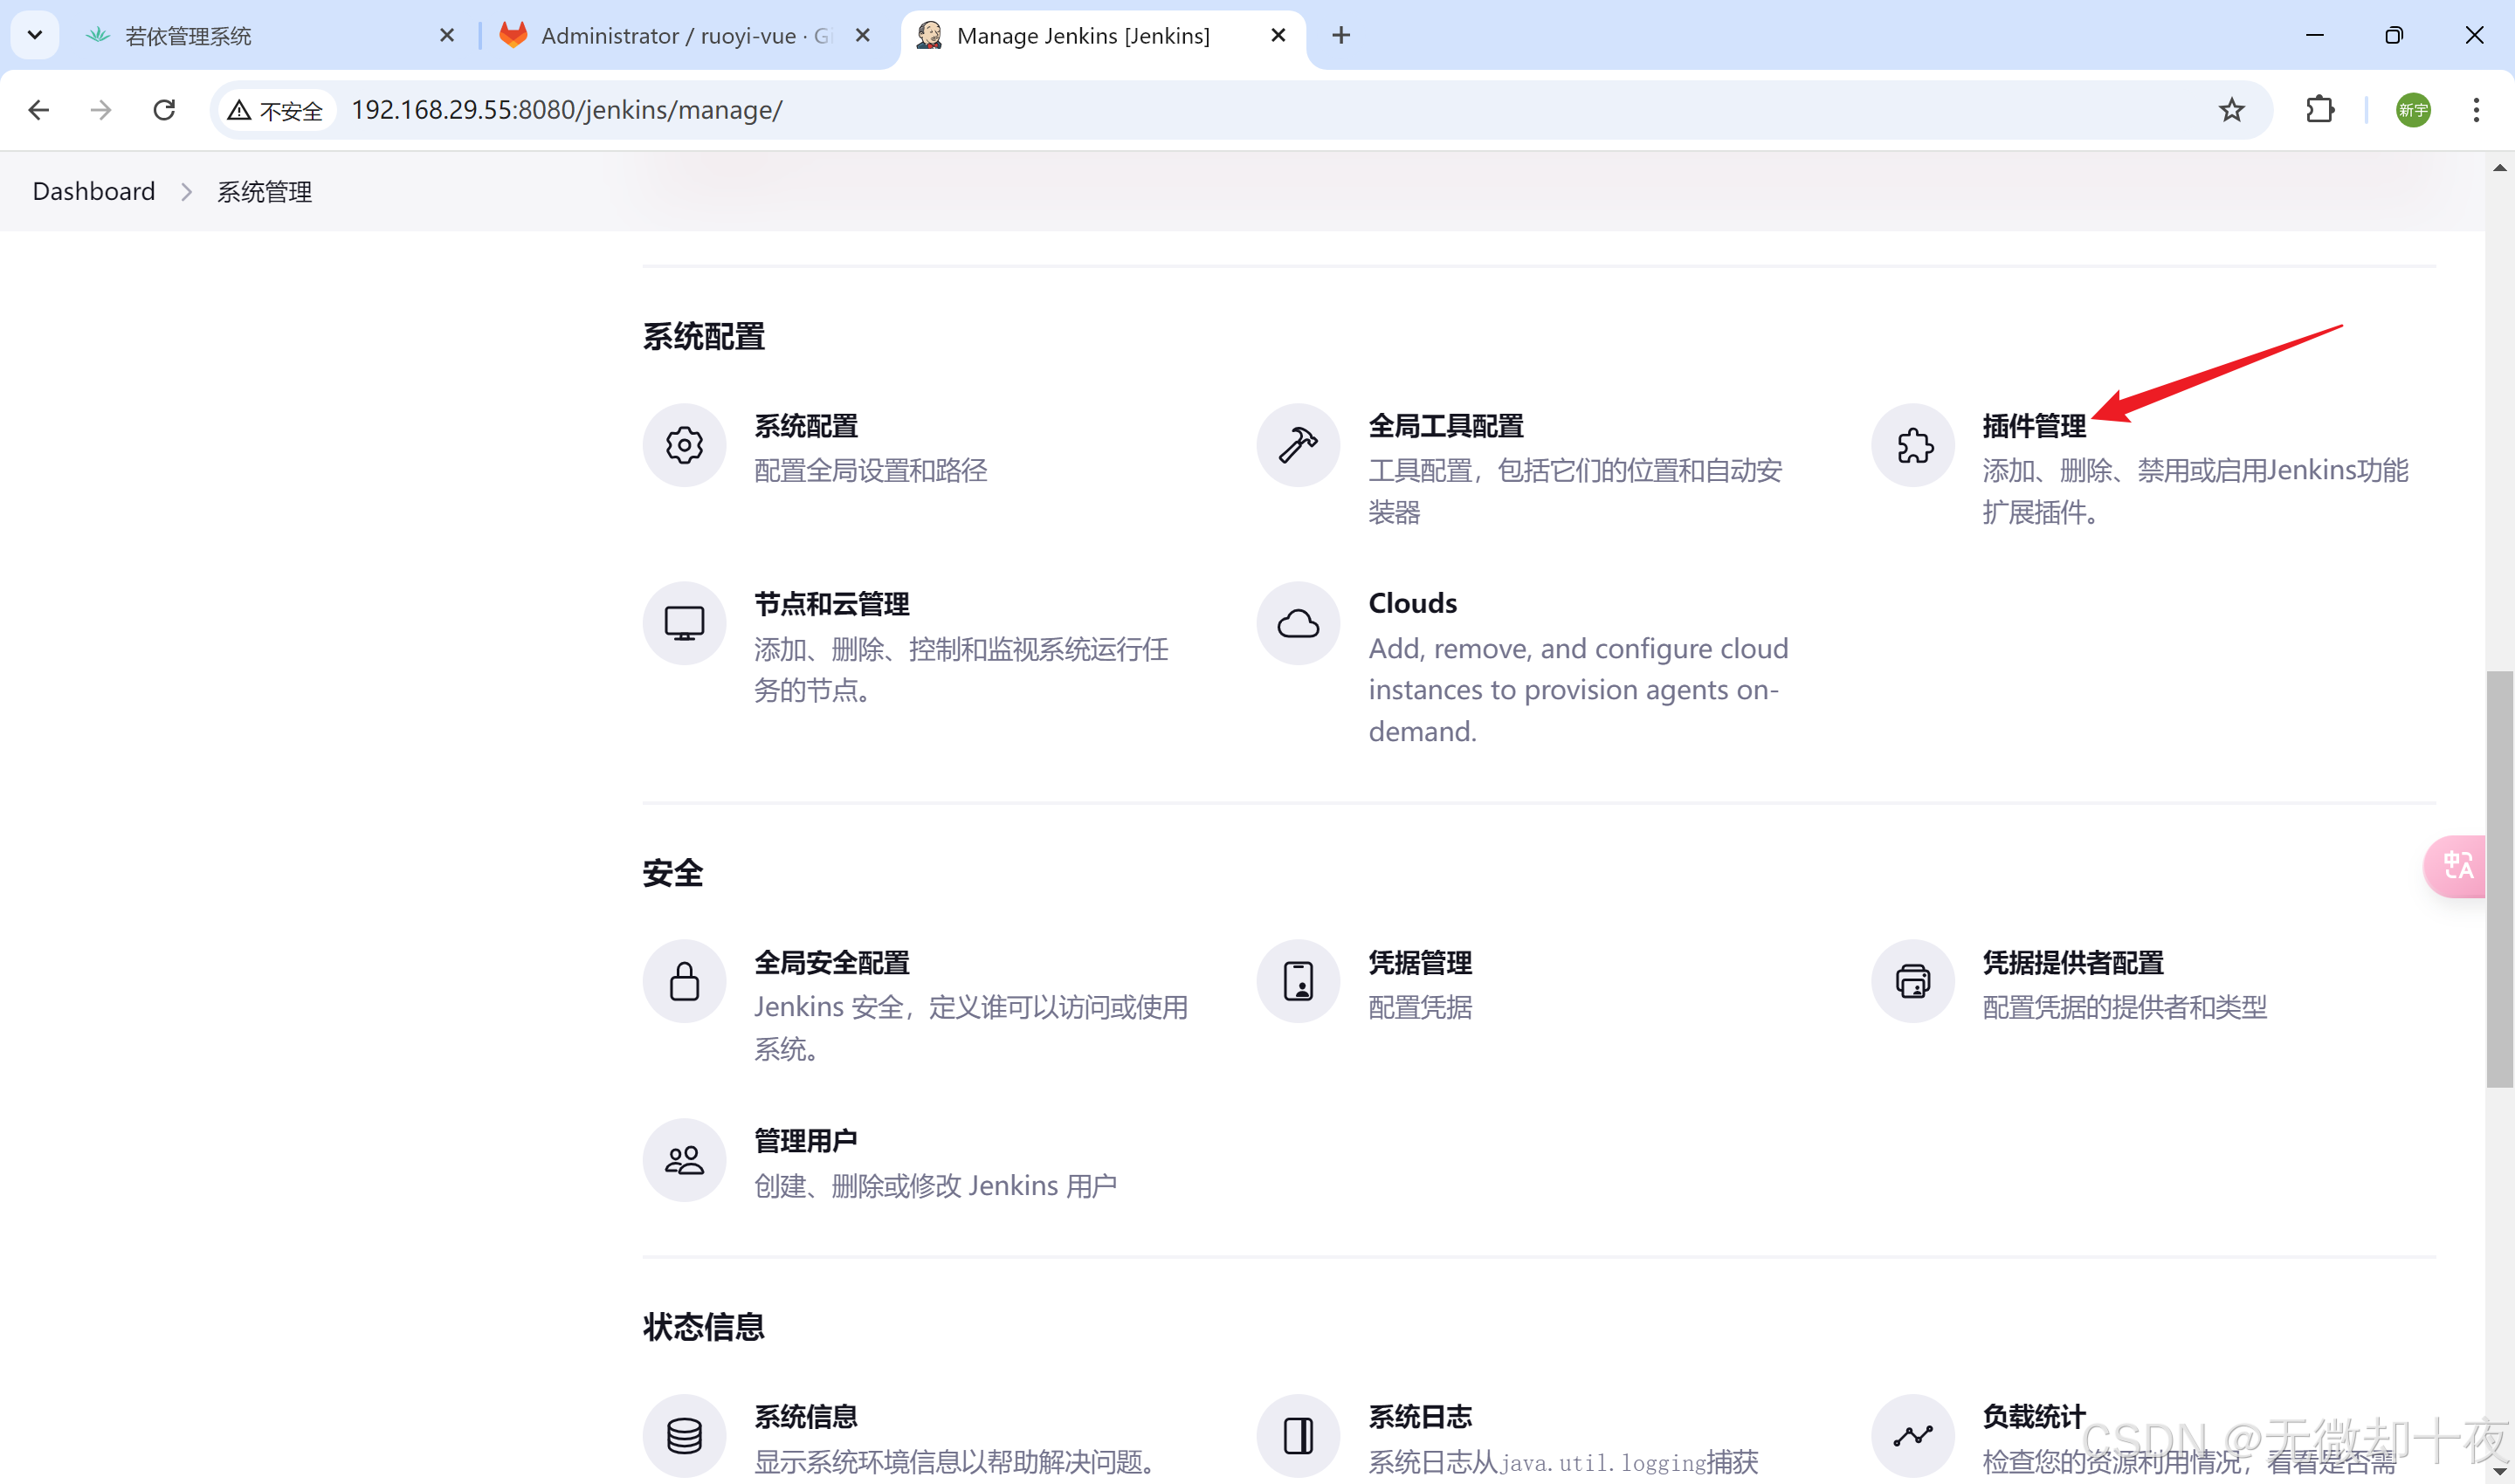Click the database icon for 系统信息
The height and width of the screenshot is (1484, 2515).
point(685,1436)
